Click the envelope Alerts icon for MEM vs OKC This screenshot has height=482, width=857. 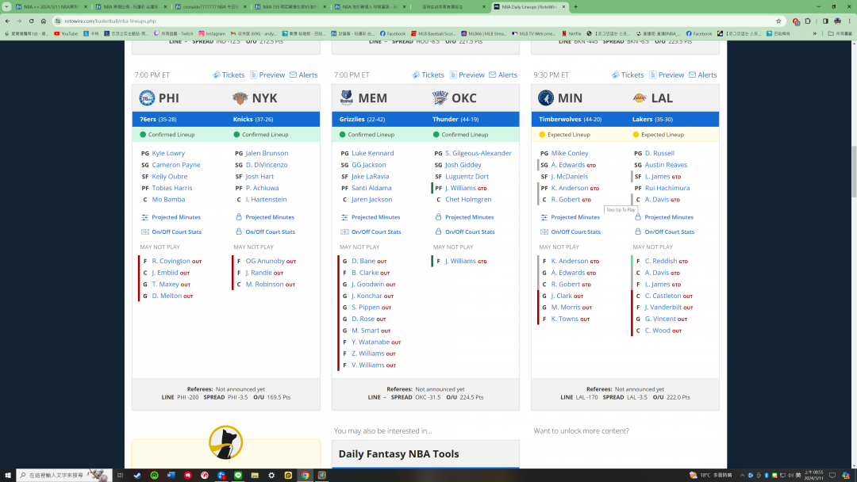pos(493,75)
